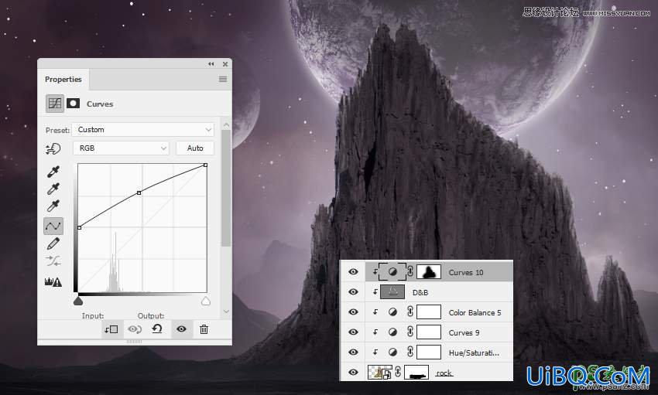
Task: Click the Color Balance 5 layer name
Action: pos(475,312)
